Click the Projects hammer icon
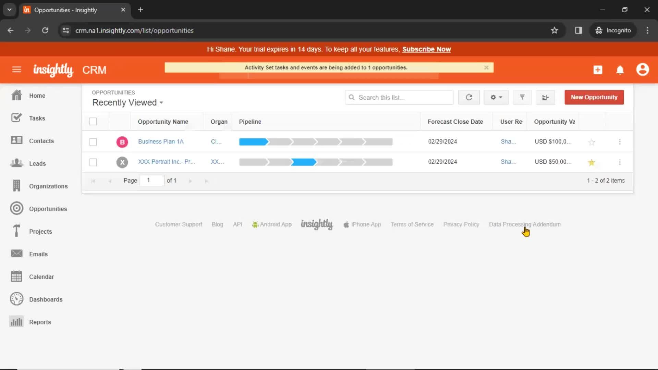Image resolution: width=658 pixels, height=370 pixels. pos(16,231)
